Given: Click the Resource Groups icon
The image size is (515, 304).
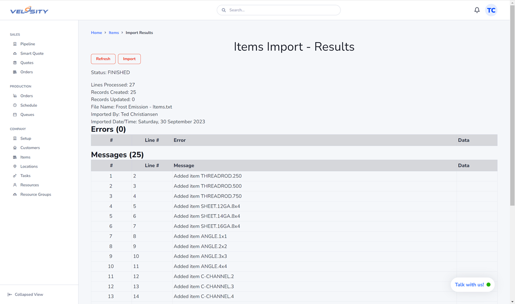Looking at the screenshot, I should tap(15, 195).
